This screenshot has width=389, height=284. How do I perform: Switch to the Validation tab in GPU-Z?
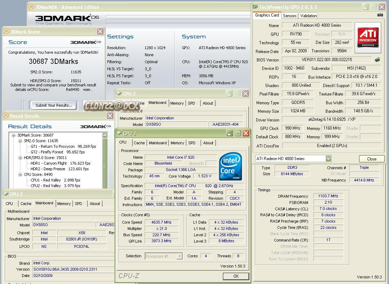pyautogui.click(x=308, y=16)
